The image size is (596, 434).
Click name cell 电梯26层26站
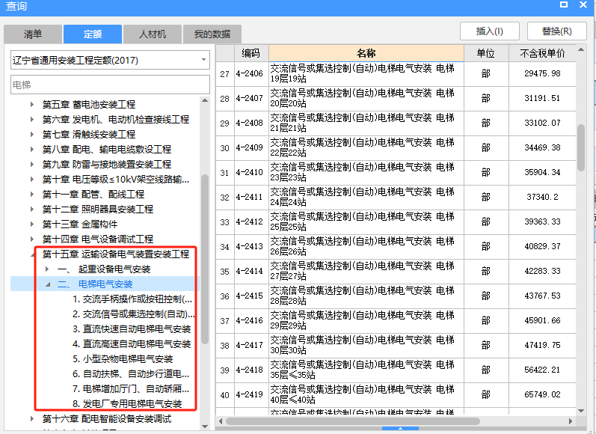coord(366,246)
